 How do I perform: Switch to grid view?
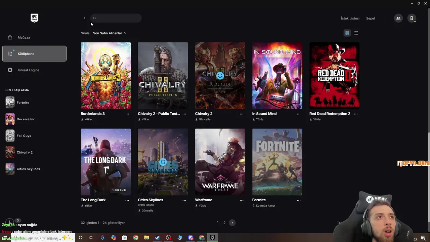pyautogui.click(x=347, y=33)
